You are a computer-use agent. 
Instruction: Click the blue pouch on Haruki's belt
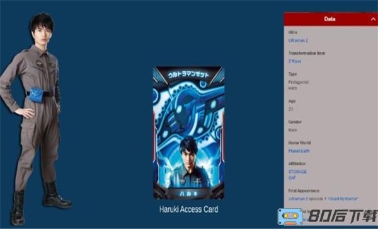point(36,95)
